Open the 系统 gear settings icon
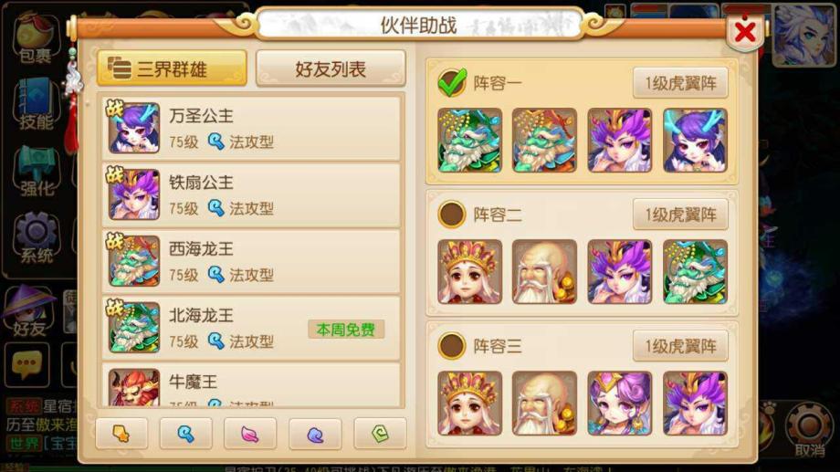The image size is (840, 472). [x=36, y=238]
